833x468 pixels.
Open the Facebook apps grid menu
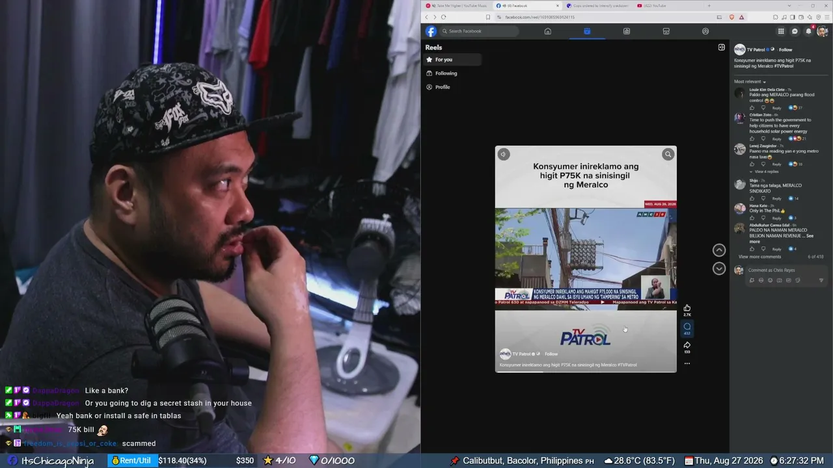[x=781, y=31]
